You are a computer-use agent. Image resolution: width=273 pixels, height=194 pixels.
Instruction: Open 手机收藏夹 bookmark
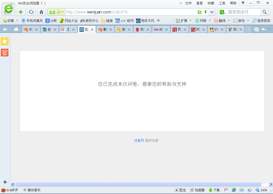coord(32,21)
